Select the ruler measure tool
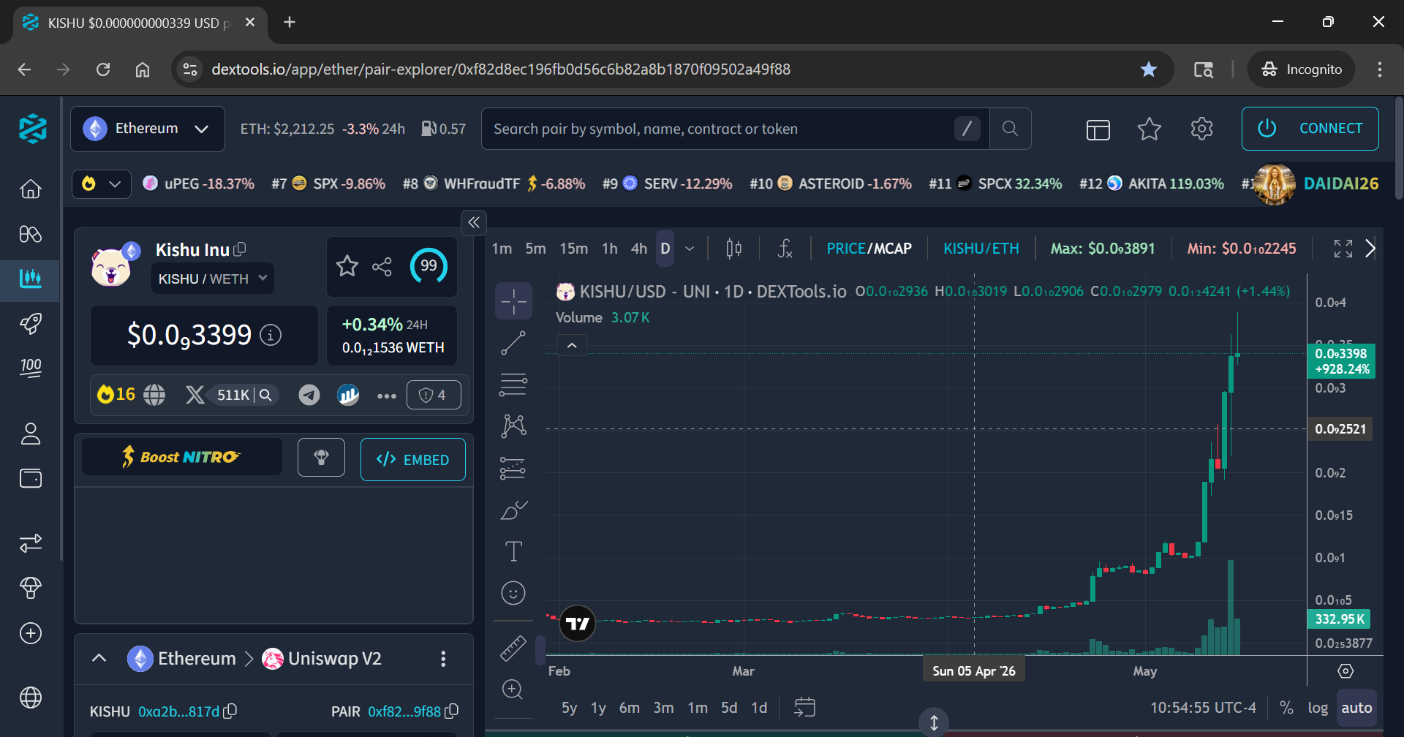This screenshot has width=1404, height=737. 513,648
